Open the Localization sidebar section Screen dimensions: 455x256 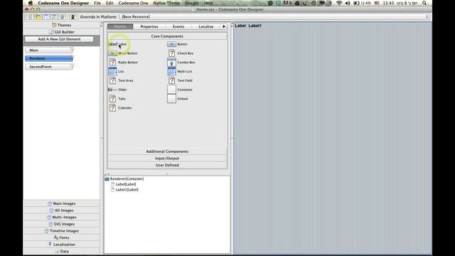(62, 245)
